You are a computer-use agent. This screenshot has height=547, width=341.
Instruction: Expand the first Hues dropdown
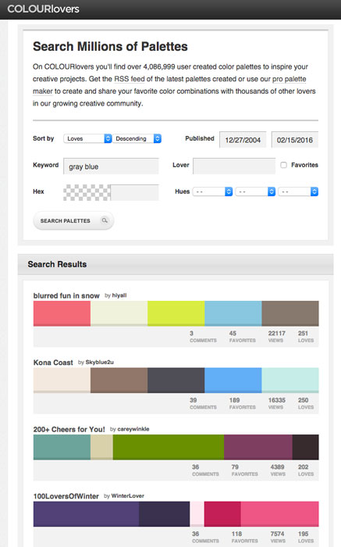(x=212, y=191)
